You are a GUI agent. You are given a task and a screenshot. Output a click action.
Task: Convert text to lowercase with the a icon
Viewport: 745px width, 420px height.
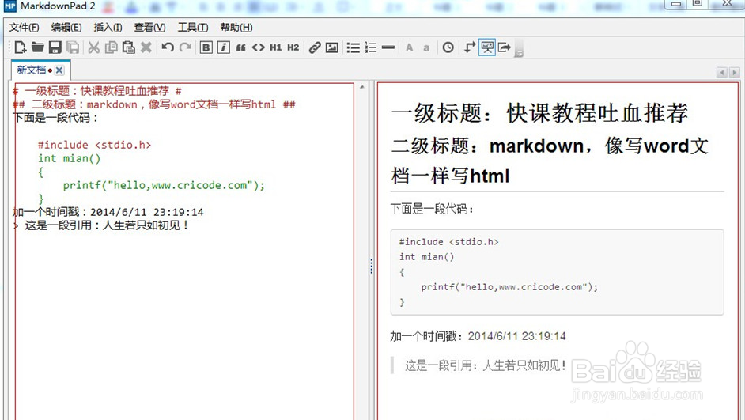point(426,47)
